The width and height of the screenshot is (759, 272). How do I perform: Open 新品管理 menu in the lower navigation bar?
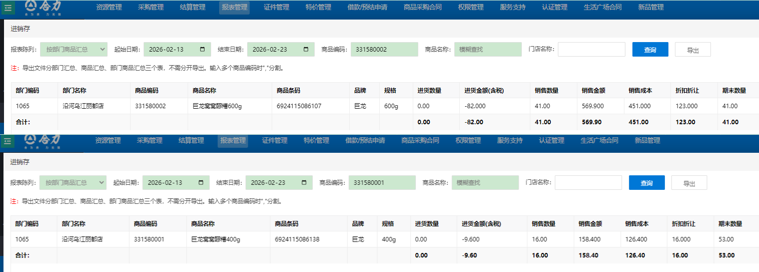(647, 141)
